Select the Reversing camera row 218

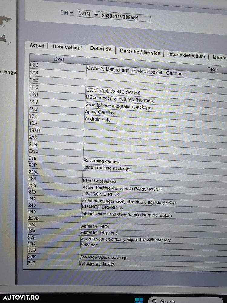(127, 160)
